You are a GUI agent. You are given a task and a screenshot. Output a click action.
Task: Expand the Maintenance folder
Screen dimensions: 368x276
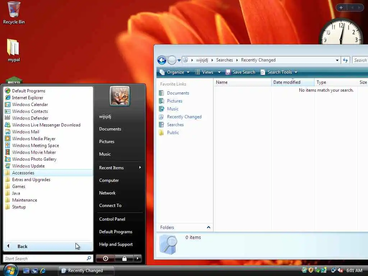pos(49,200)
